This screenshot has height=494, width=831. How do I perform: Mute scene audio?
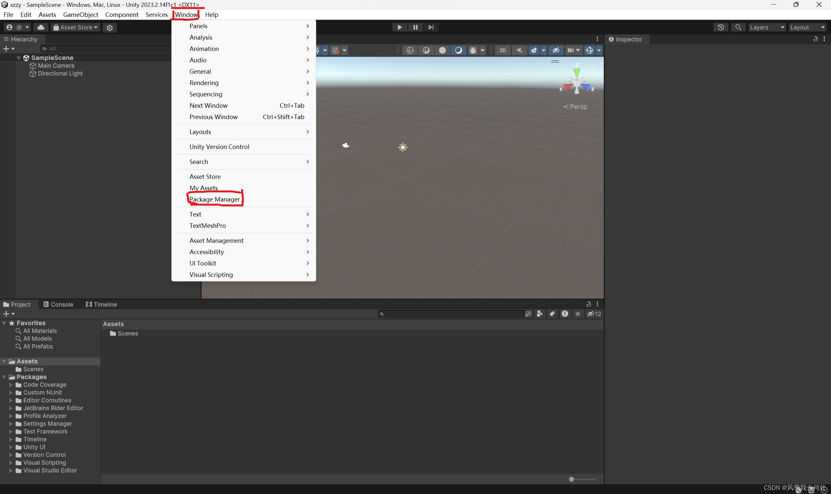click(x=519, y=50)
